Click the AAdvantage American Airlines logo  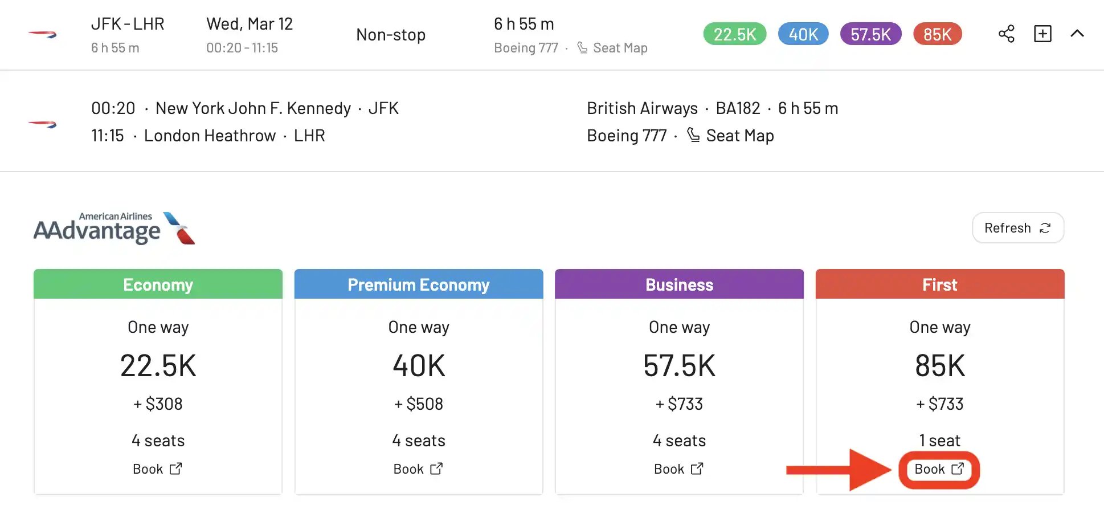tap(115, 228)
